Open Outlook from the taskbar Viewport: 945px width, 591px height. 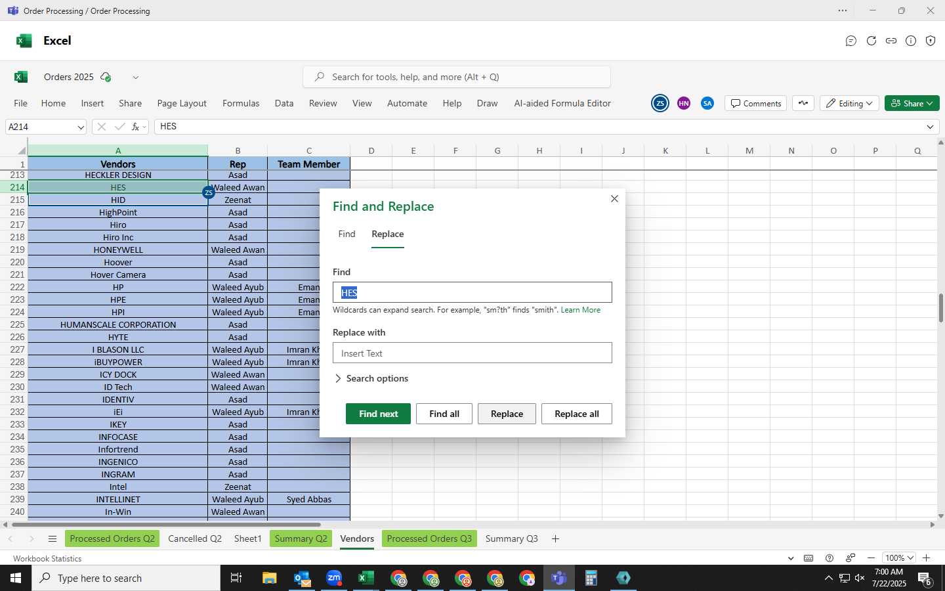[x=302, y=578]
